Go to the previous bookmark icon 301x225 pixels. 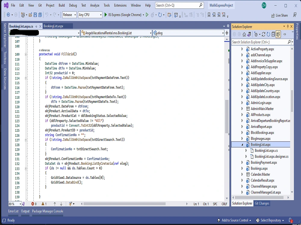pyautogui.click(x=214, y=15)
